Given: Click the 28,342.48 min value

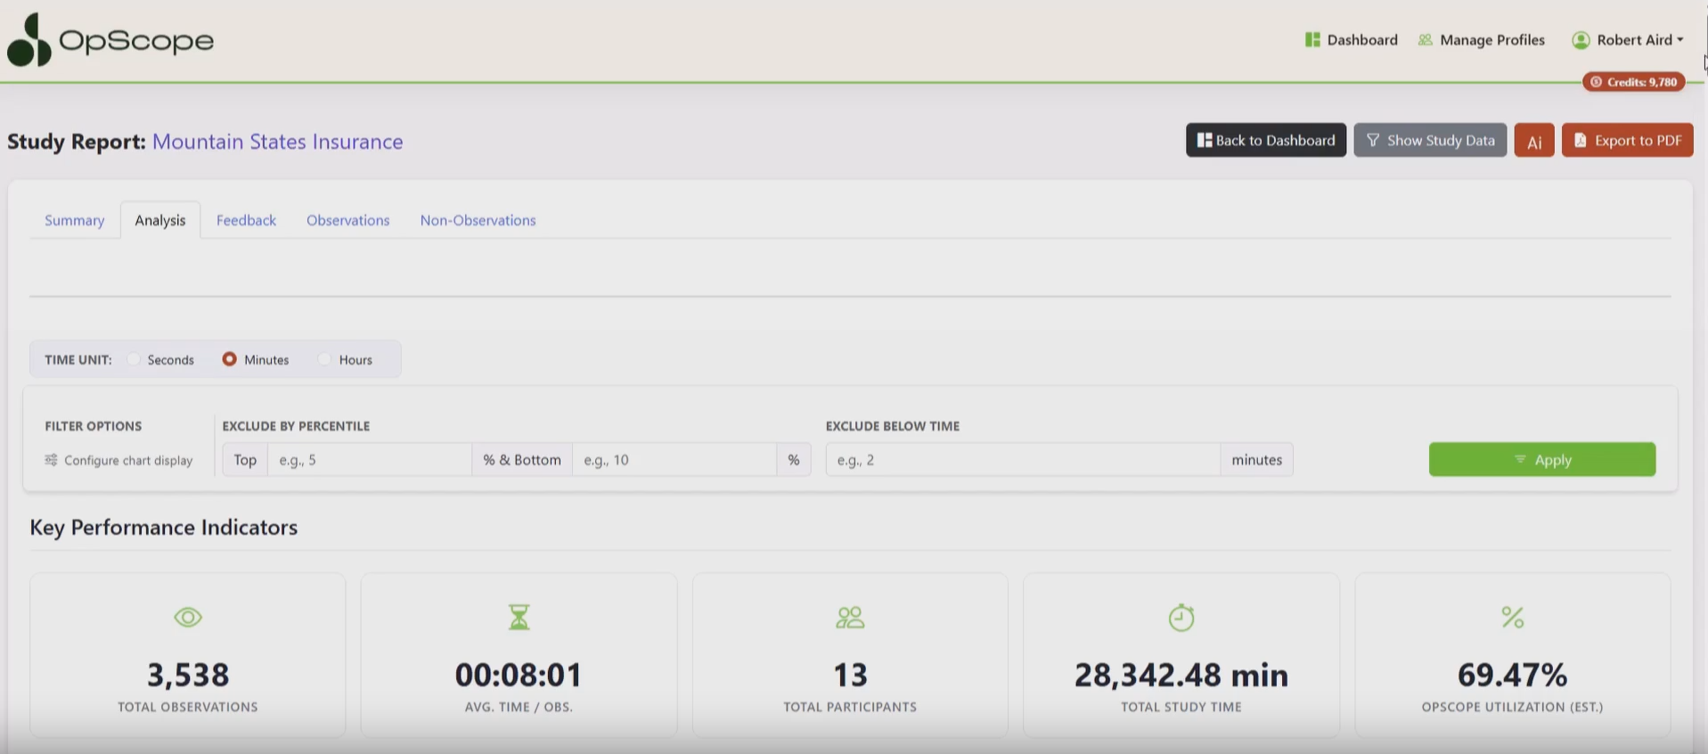Looking at the screenshot, I should pos(1181,675).
